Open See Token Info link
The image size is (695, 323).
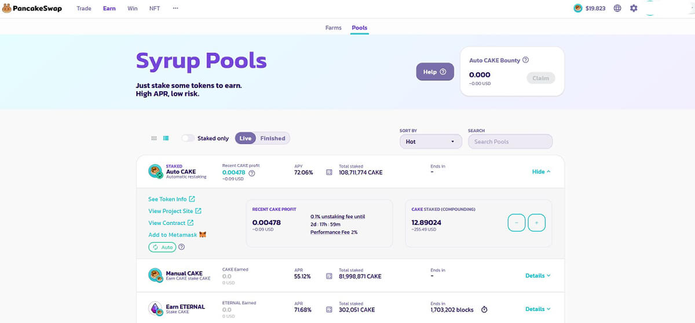[x=171, y=199]
